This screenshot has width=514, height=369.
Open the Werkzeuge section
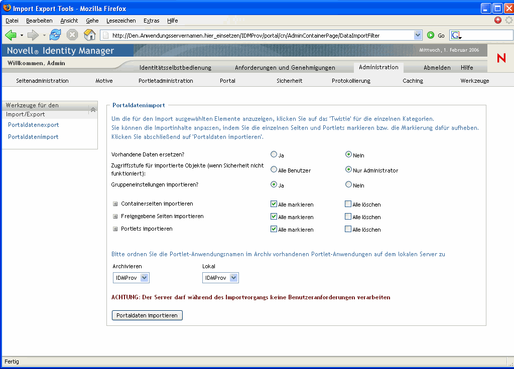[475, 81]
